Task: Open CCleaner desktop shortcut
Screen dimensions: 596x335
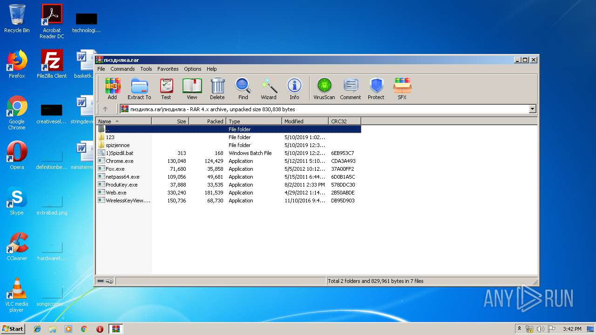Action: [x=17, y=247]
